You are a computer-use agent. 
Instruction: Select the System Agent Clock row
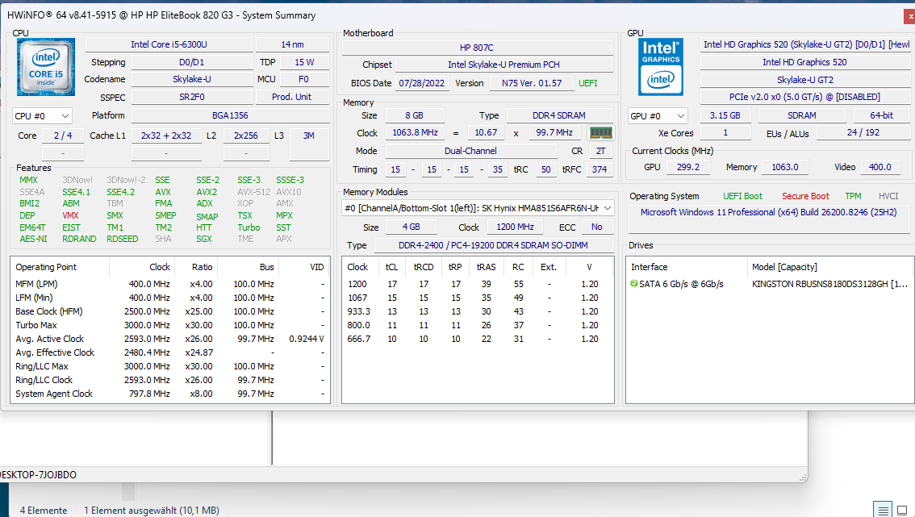169,394
